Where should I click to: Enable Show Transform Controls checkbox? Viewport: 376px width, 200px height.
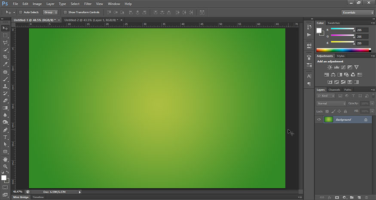(x=65, y=12)
